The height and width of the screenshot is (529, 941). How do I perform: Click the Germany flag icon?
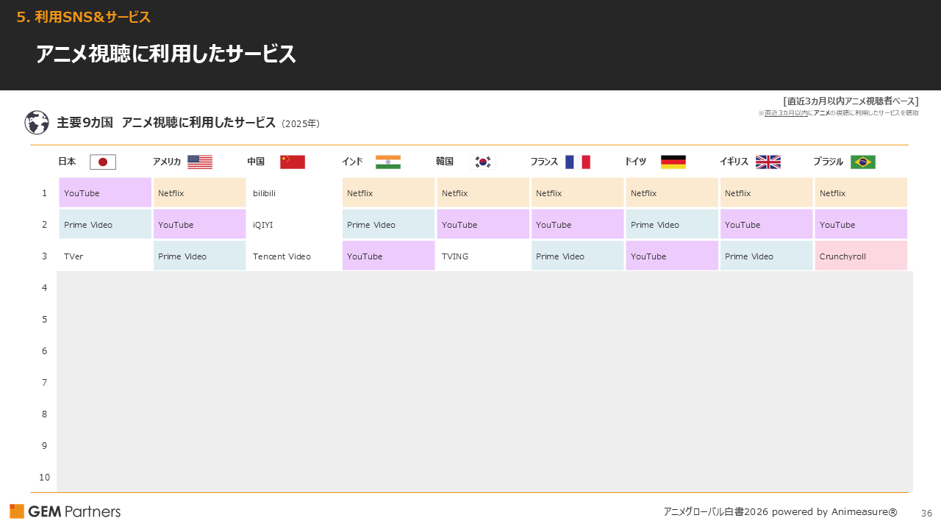[x=673, y=161]
